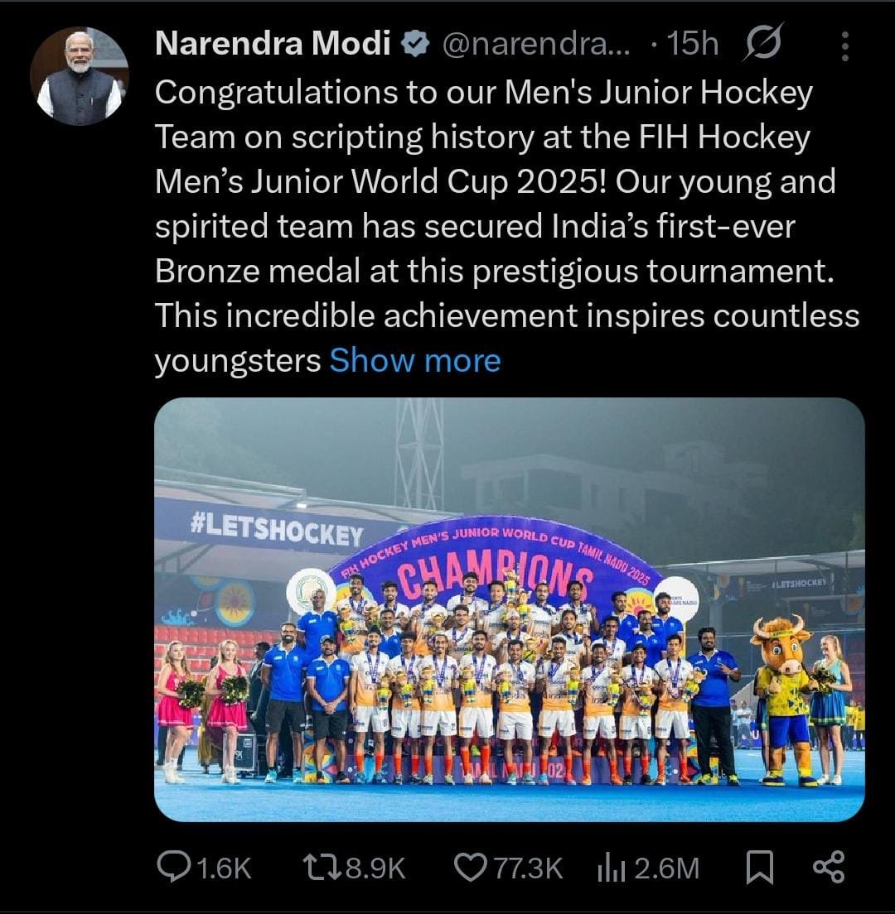Click the repost arrows icon

[320, 867]
